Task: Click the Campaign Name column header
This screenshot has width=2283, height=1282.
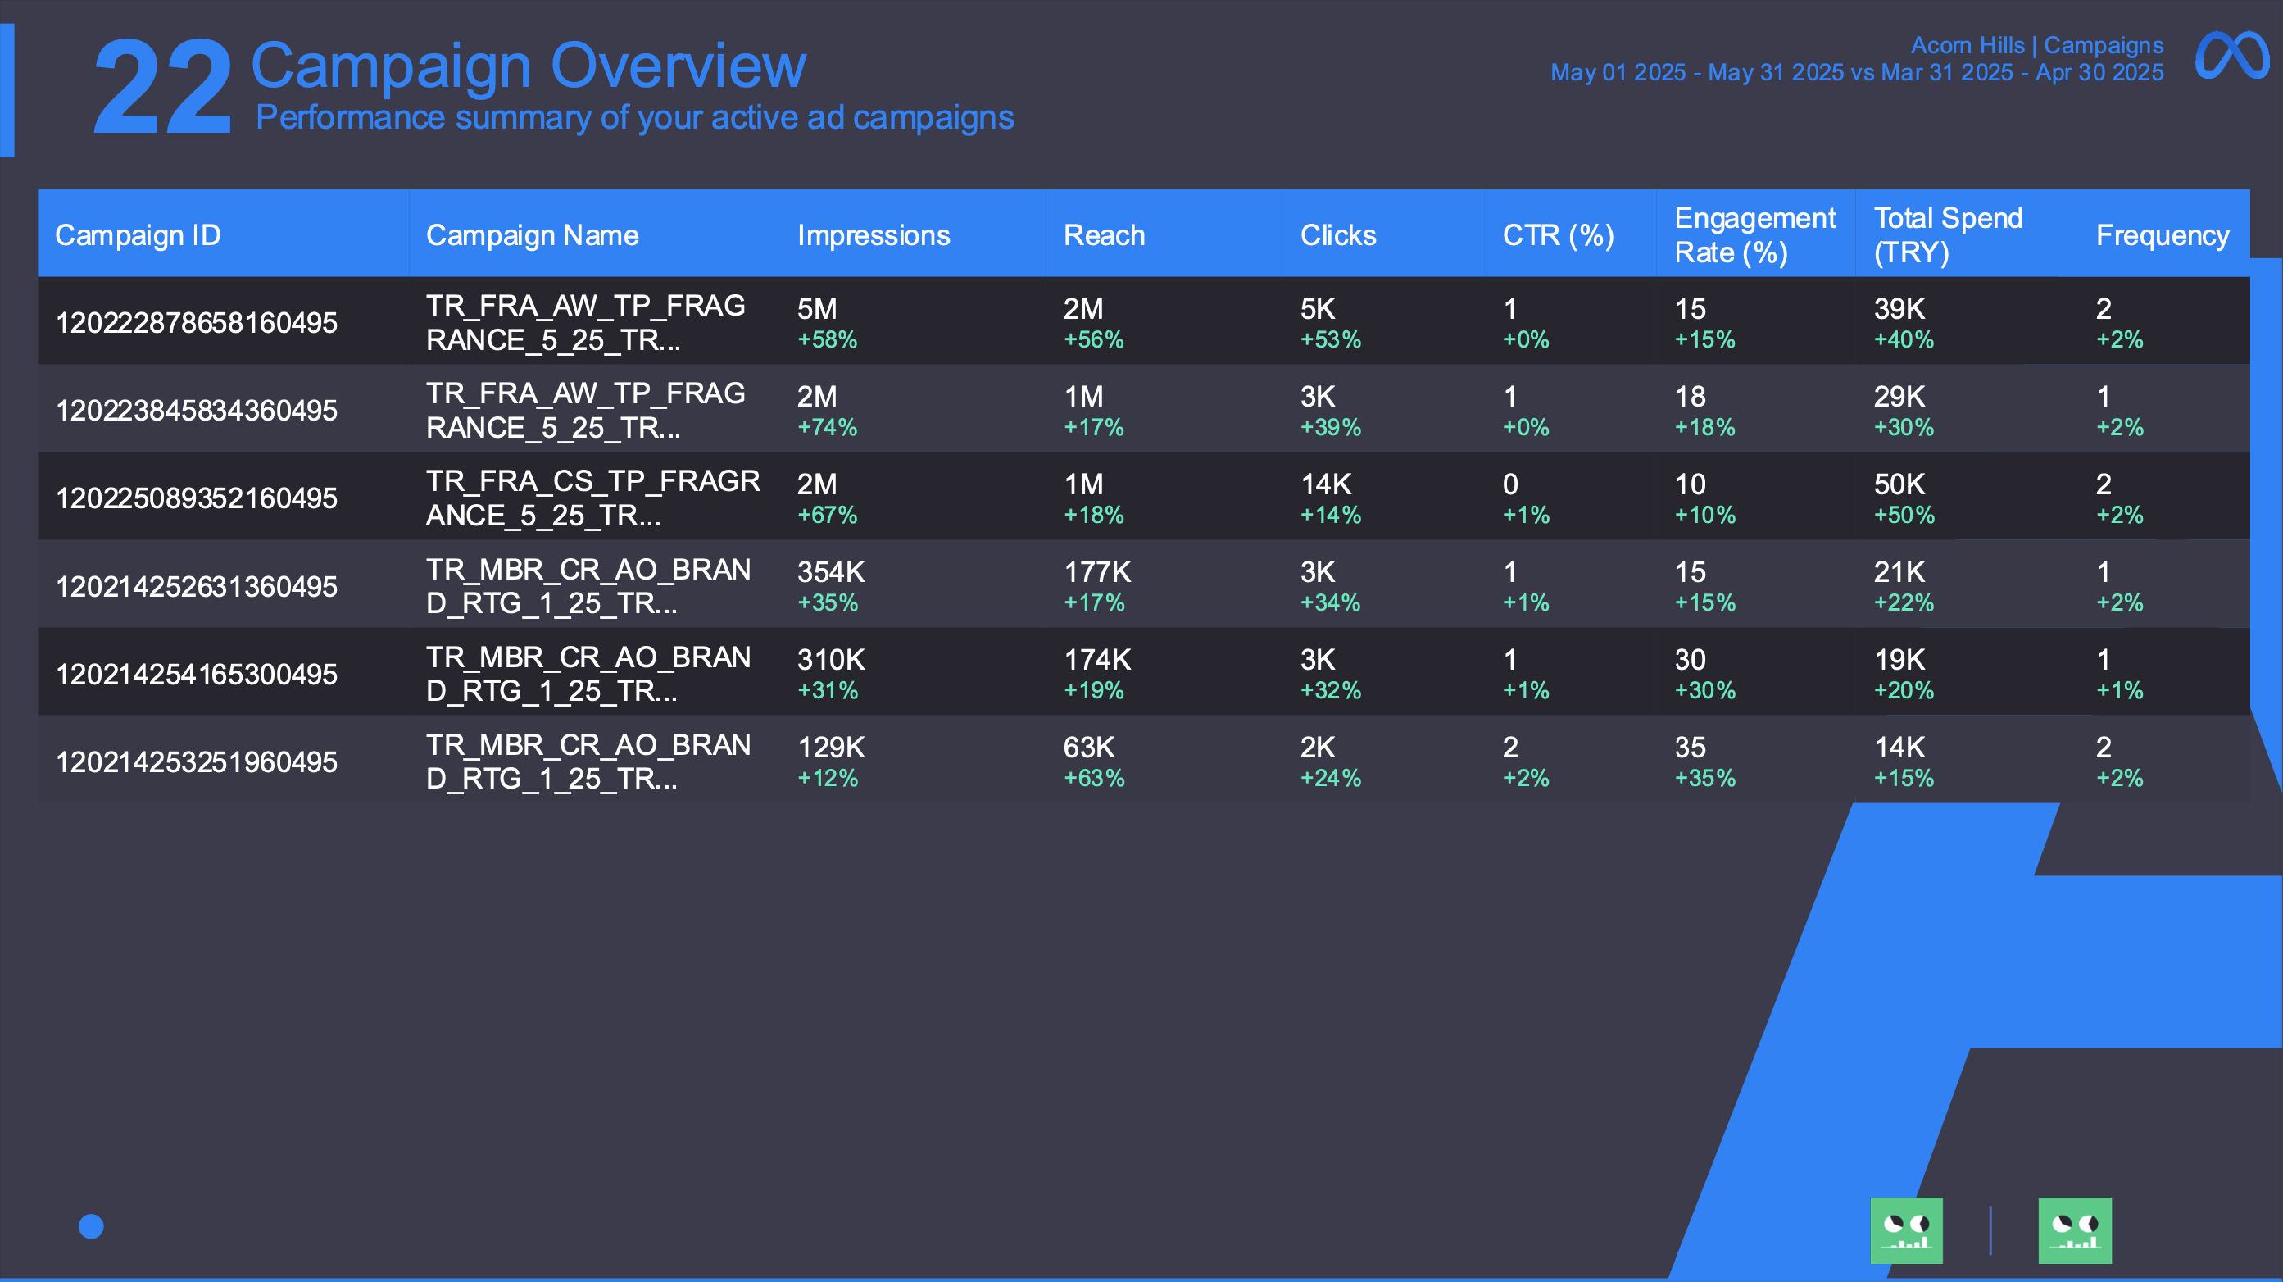Action: point(533,235)
